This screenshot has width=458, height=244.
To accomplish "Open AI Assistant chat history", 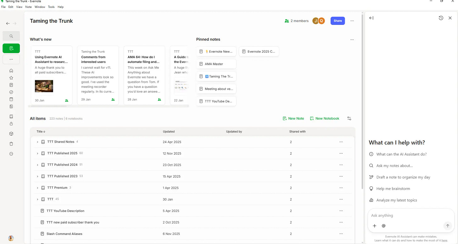I will (x=441, y=18).
